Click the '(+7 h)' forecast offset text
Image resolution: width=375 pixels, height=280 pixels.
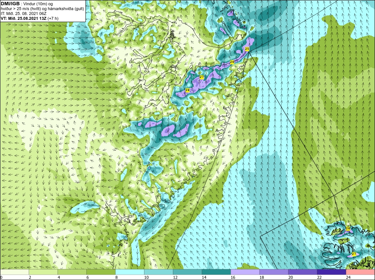53,18
